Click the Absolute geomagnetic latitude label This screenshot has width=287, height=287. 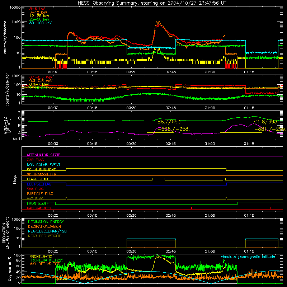pos(248,257)
